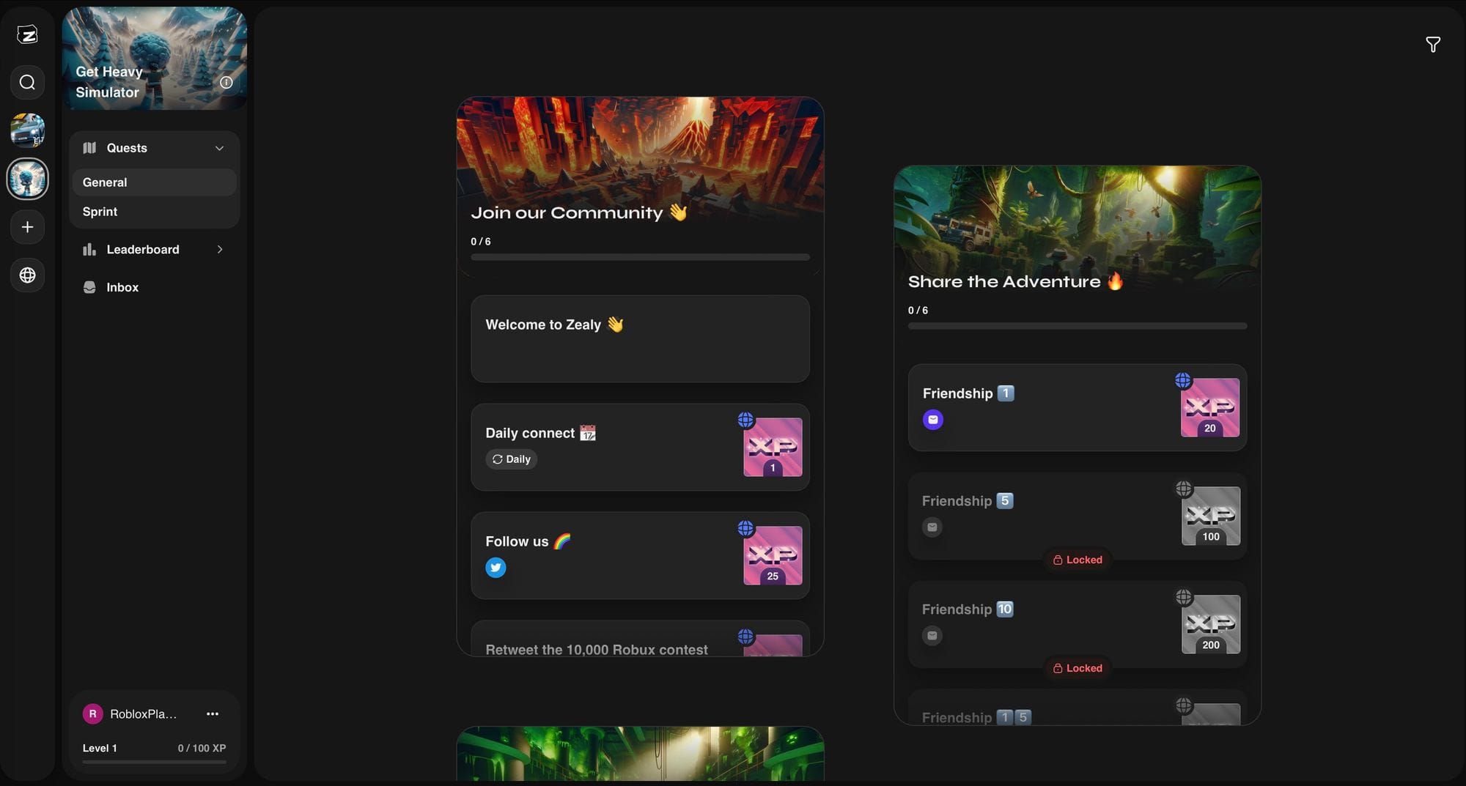The height and width of the screenshot is (786, 1466).
Task: Click the RobloxPla… user avatar
Action: point(92,714)
